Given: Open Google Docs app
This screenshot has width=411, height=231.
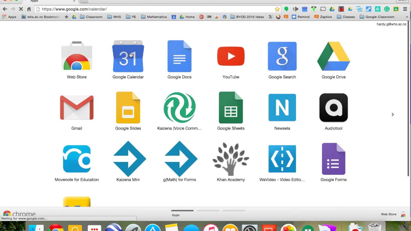Looking at the screenshot, I should point(179,60).
